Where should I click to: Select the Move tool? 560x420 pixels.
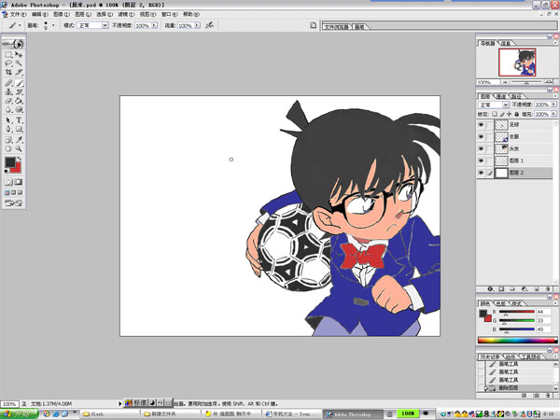pyautogui.click(x=19, y=55)
